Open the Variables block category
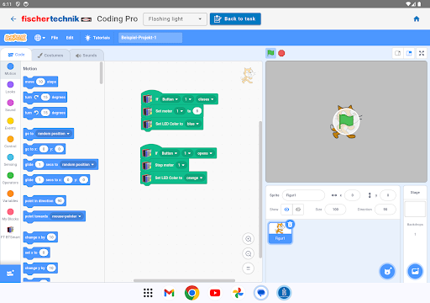 [x=10, y=196]
